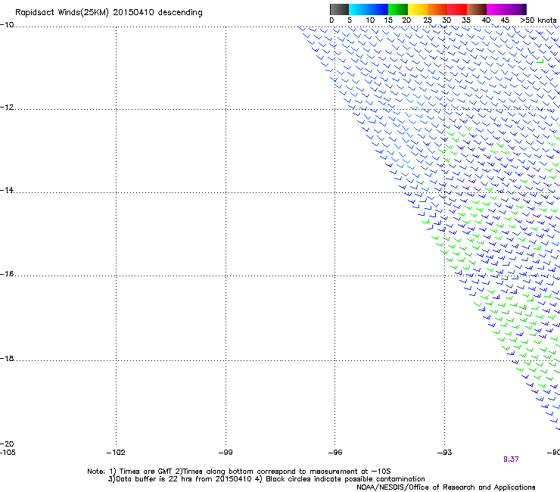
Task: Click the -105 longitude axis label
Action: pos(8,453)
